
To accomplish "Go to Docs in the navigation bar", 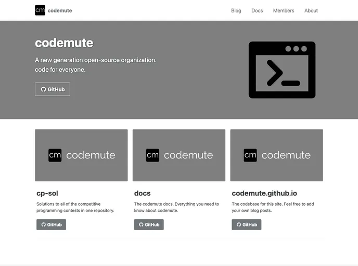I will [257, 10].
